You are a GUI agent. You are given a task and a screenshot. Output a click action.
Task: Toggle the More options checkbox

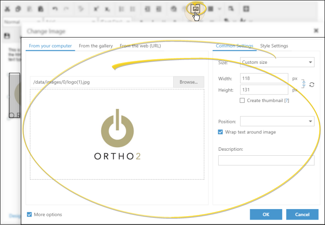pos(29,215)
